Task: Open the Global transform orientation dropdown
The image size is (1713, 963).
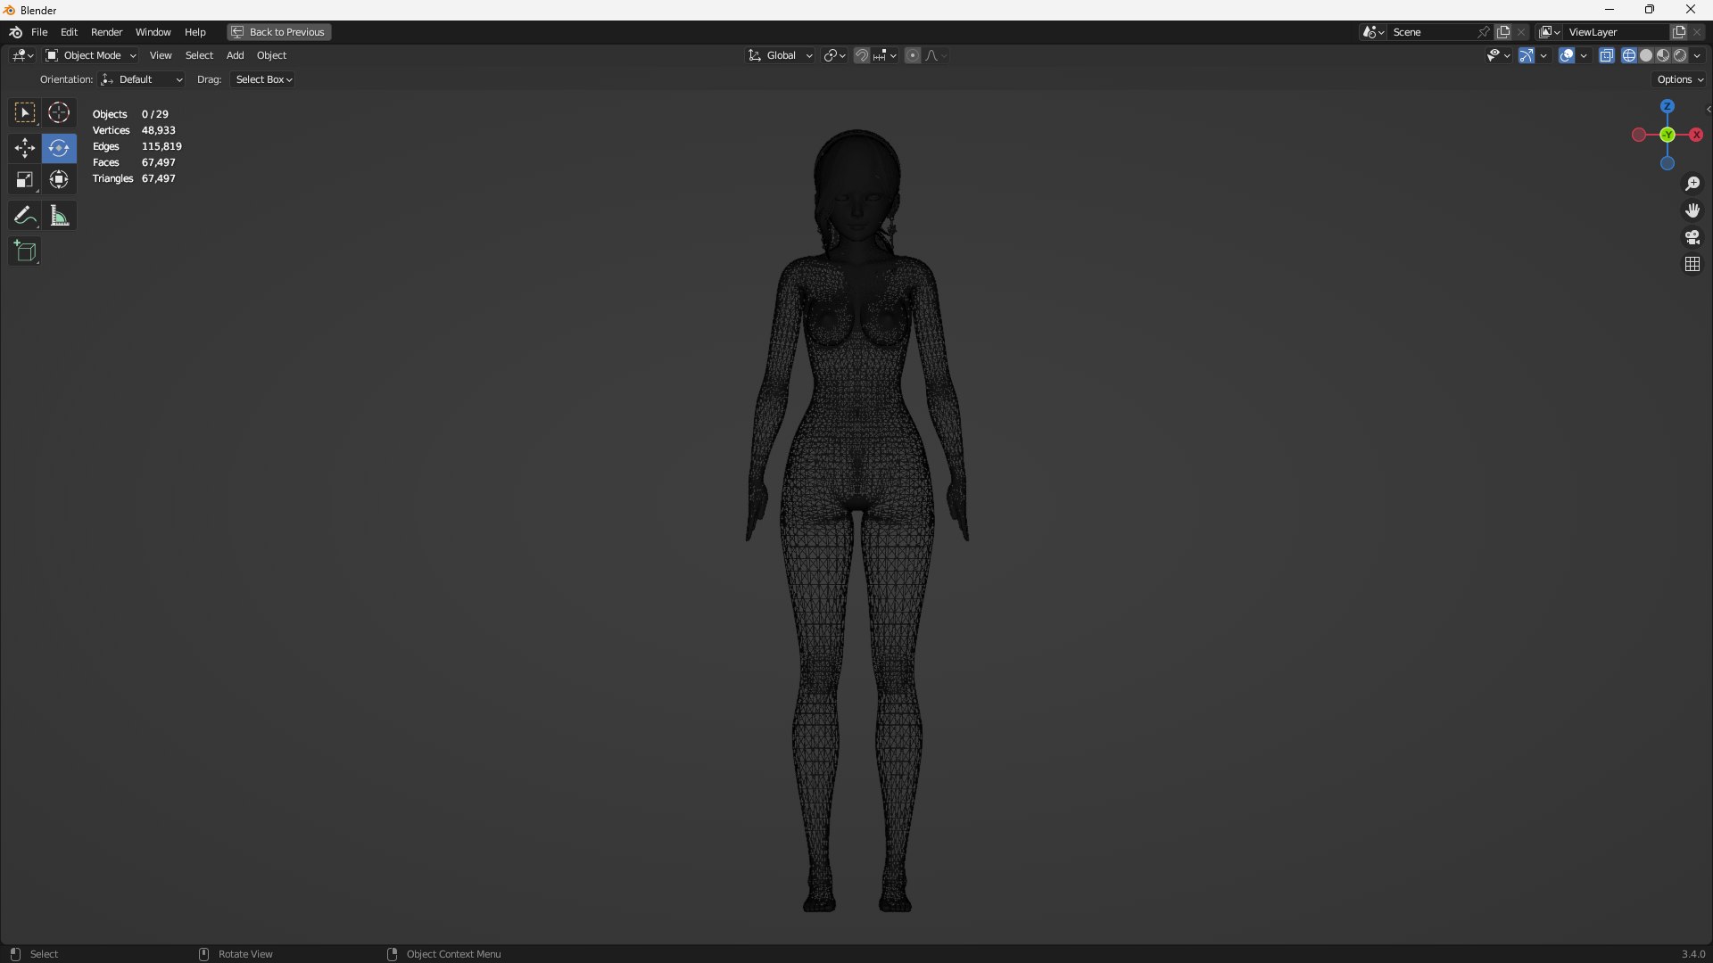Action: pyautogui.click(x=781, y=55)
